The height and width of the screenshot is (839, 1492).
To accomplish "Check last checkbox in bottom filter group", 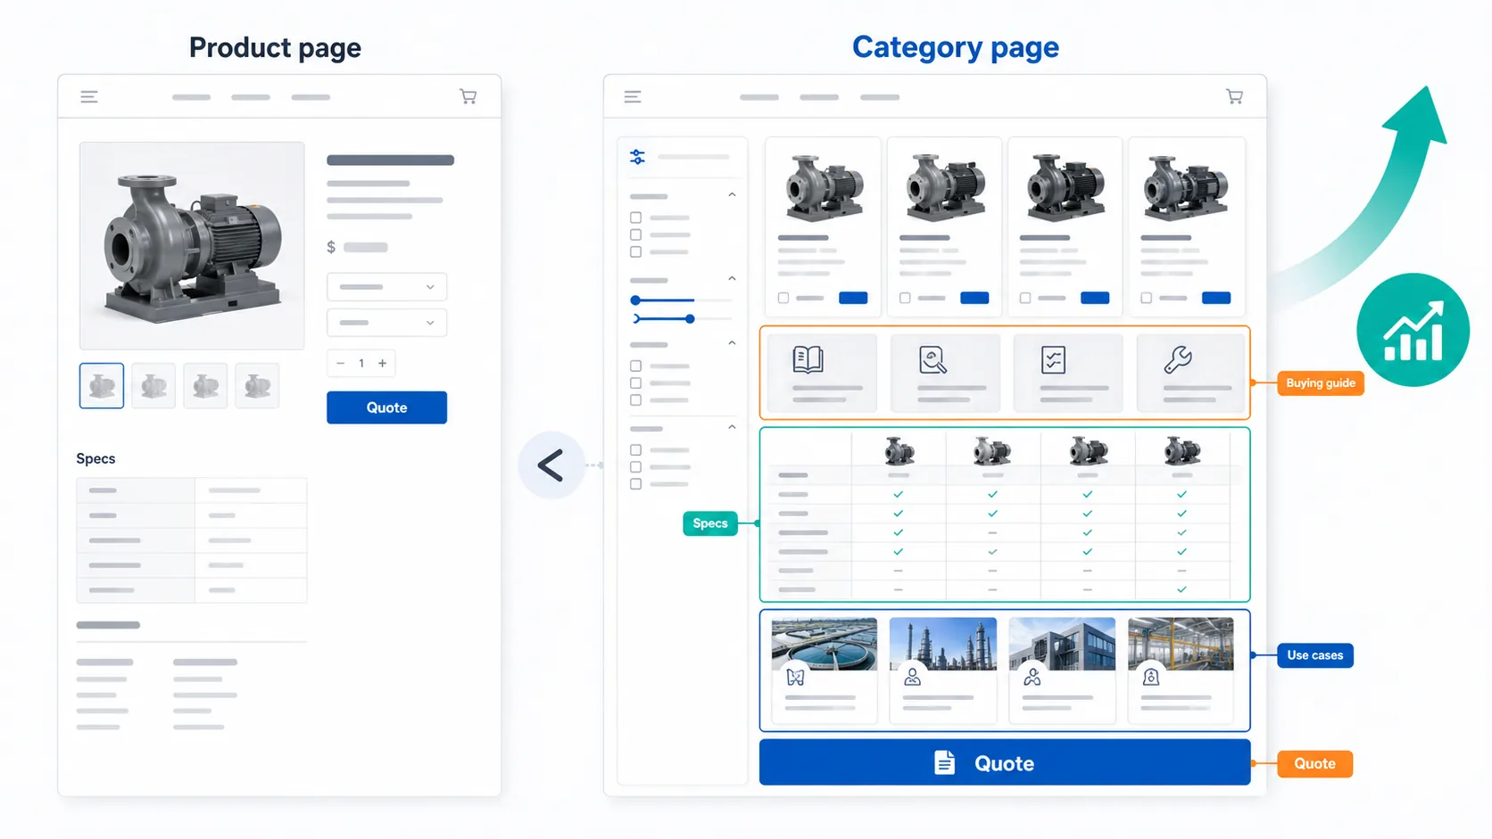I will click(x=635, y=484).
